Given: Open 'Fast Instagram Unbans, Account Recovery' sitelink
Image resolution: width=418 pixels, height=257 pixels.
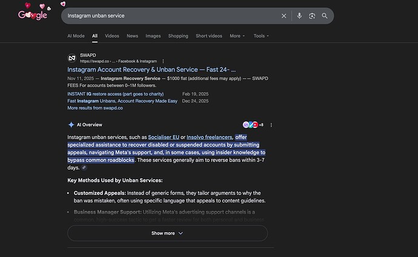Looking at the screenshot, I should click(122, 101).
